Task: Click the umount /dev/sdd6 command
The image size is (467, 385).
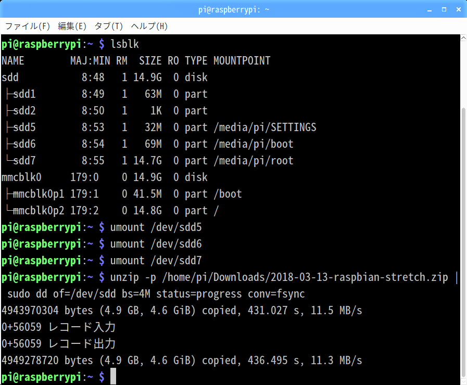Action: tap(156, 244)
